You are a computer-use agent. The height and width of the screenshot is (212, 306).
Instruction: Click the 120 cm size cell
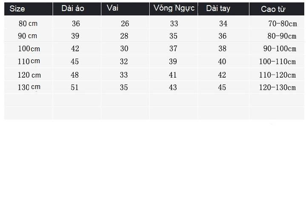[x=29, y=75]
